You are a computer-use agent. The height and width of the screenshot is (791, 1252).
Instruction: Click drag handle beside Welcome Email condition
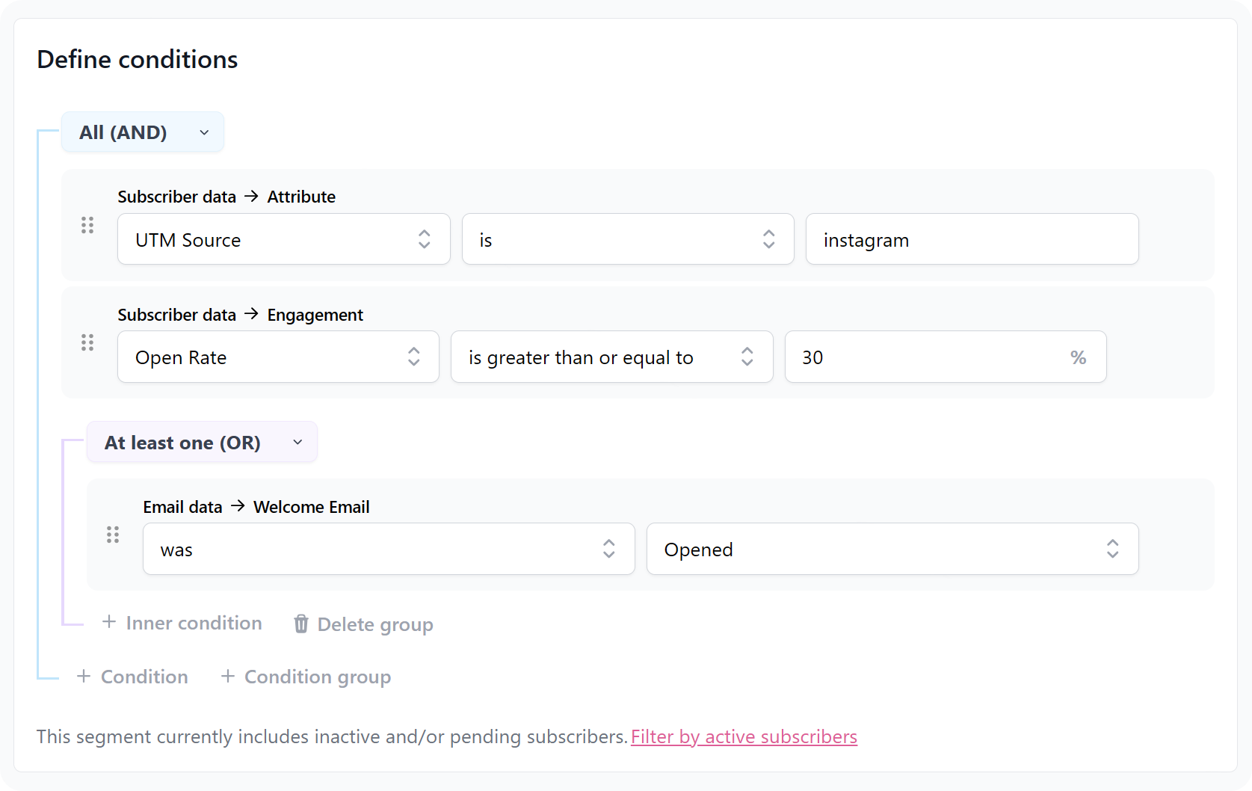113,535
